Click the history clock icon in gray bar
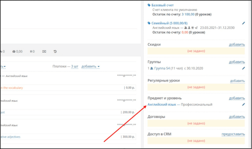 55,52
